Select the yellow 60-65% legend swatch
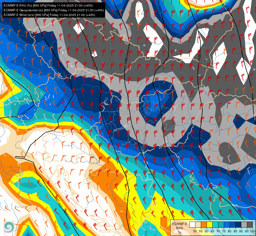The height and width of the screenshot is (236, 256). [x=210, y=224]
